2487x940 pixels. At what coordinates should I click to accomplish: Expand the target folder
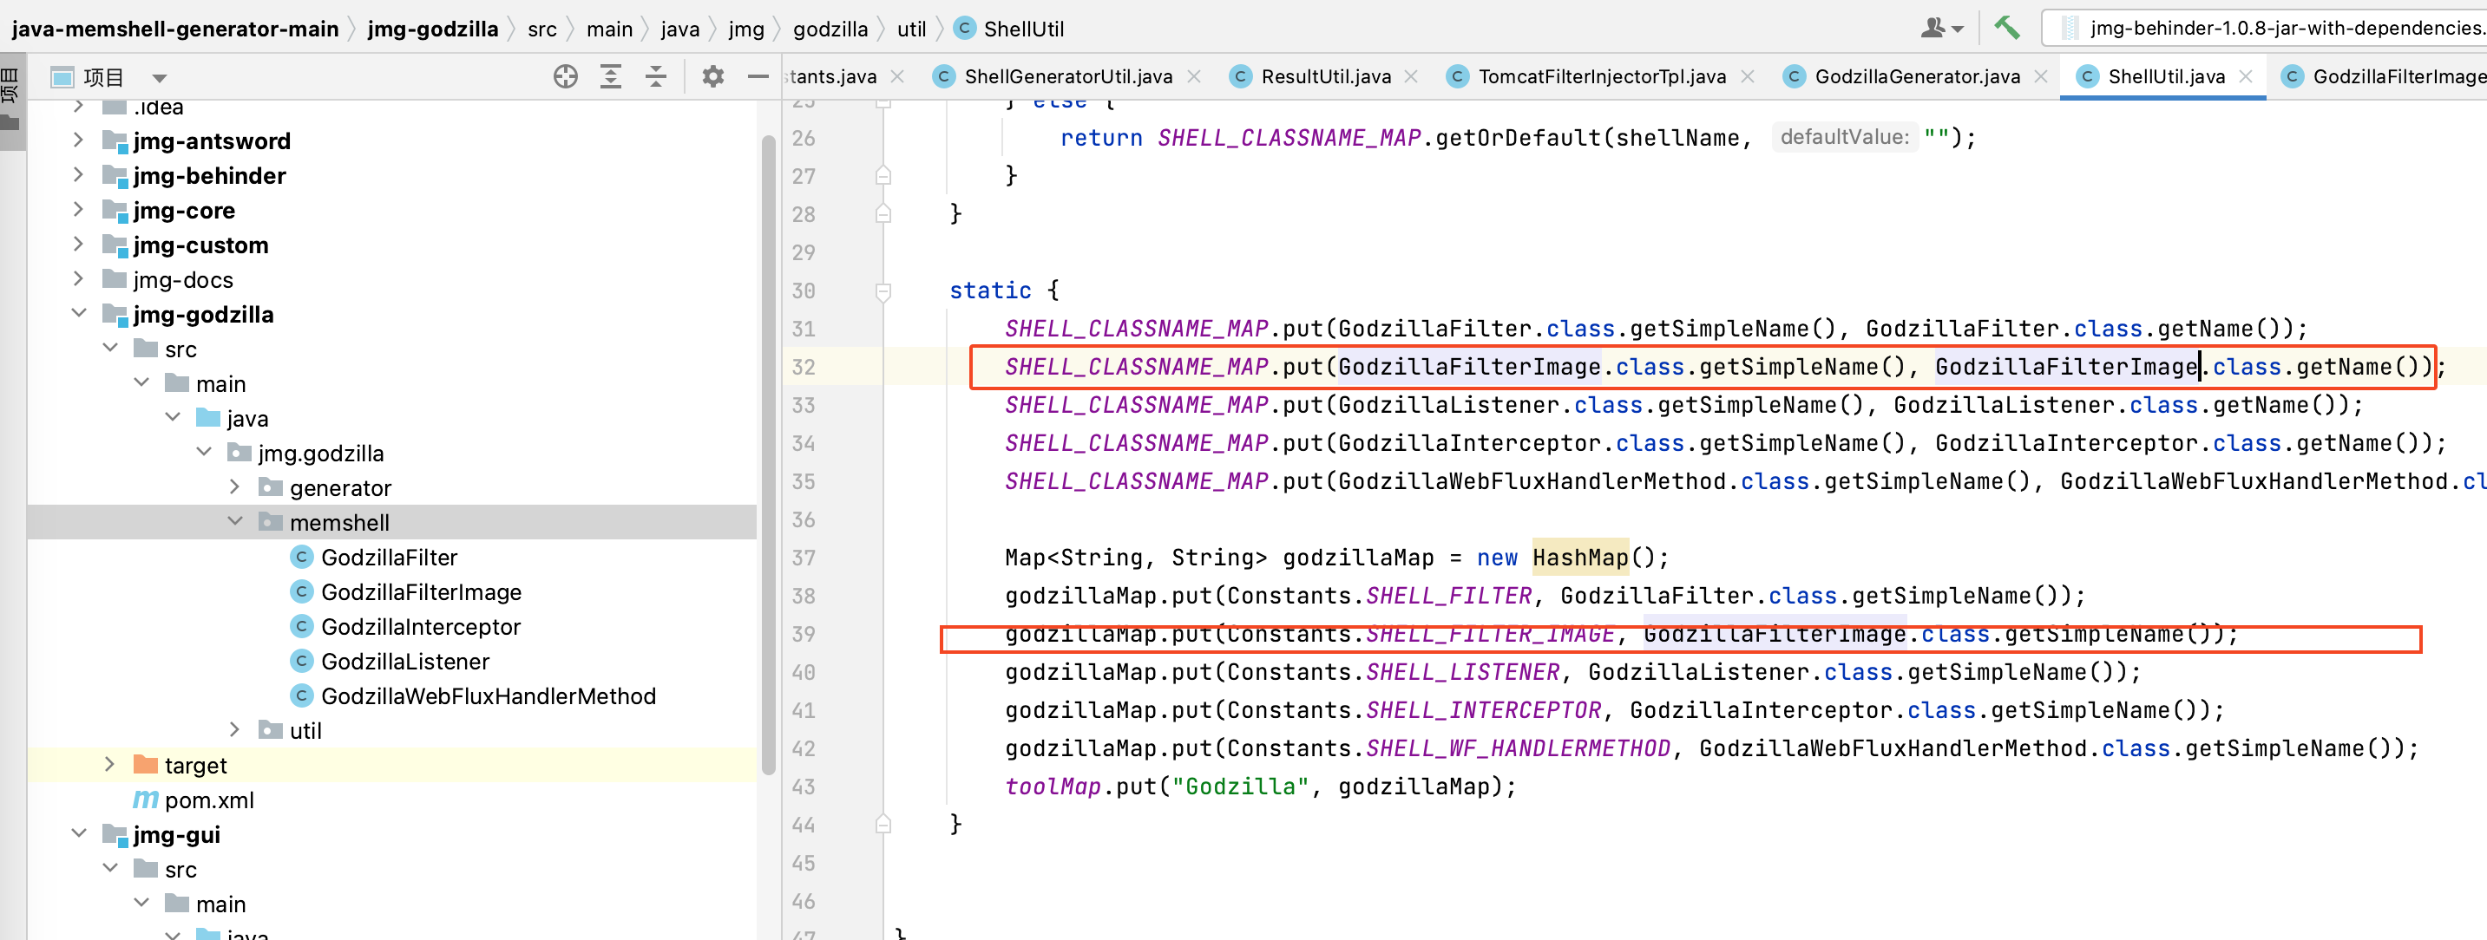pos(110,766)
